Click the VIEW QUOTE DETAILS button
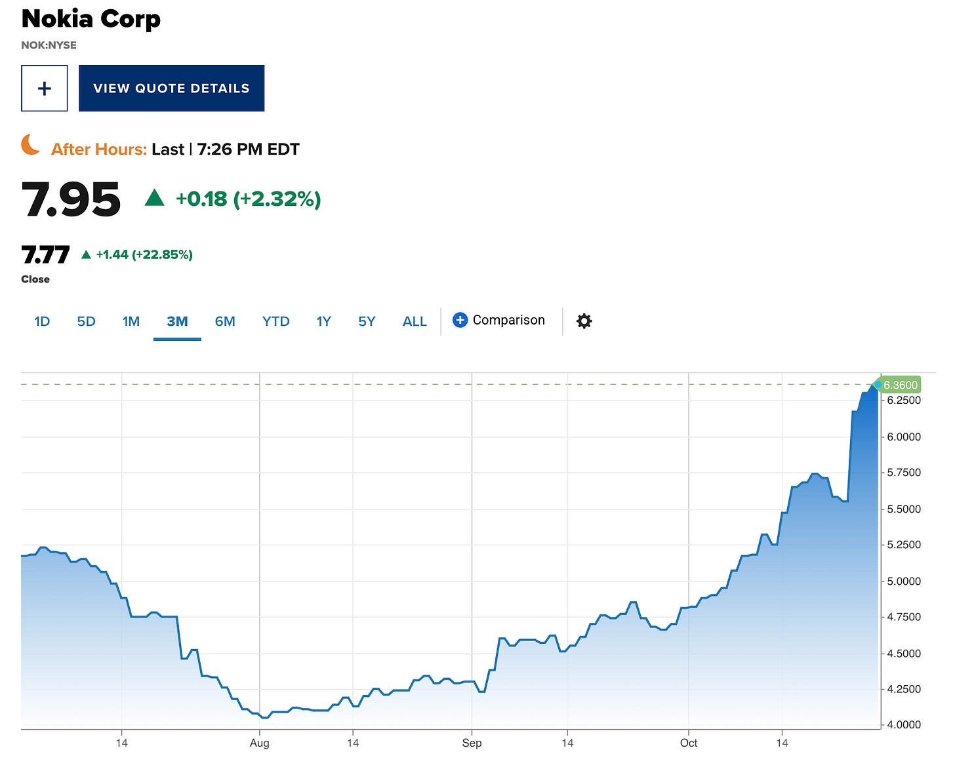 (x=171, y=88)
